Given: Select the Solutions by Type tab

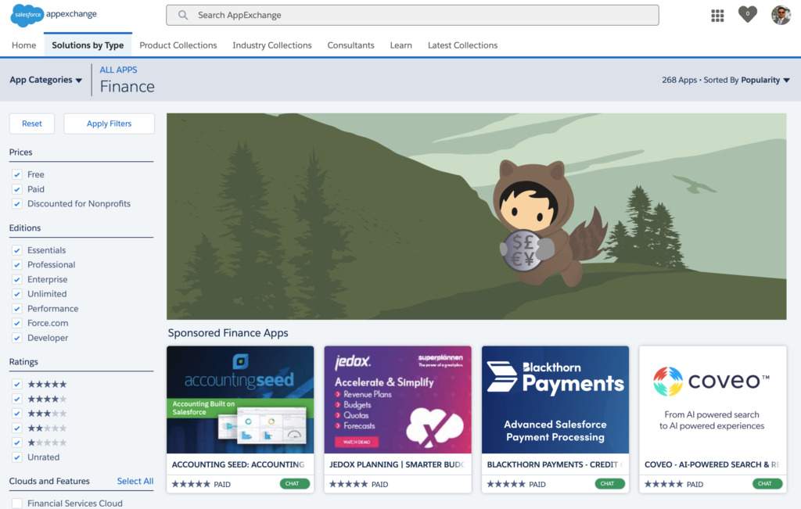Looking at the screenshot, I should click(88, 45).
